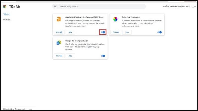Viewport: 198px width, 111px height.
Task: Click the Google Tài liệu ngoại tuyến icon
Action: (59, 43)
